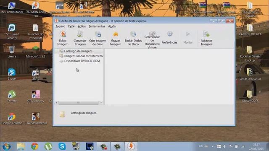Click the Torrent desktop shortcut
269x151 pixels.
12,96
